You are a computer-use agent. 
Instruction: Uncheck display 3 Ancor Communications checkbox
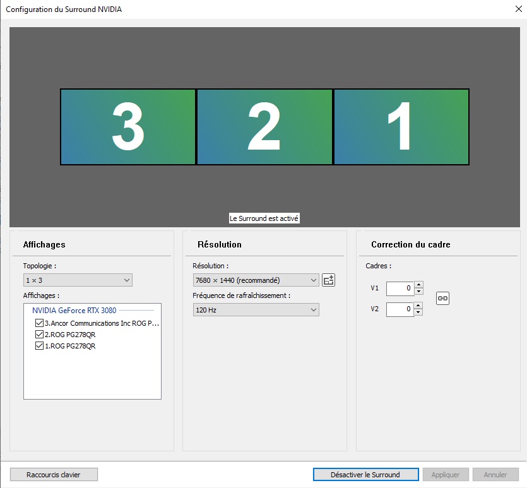point(40,323)
